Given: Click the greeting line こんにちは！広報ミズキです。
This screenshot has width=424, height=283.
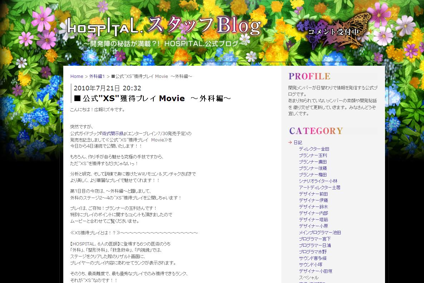Looking at the screenshot, I should pos(97,110).
